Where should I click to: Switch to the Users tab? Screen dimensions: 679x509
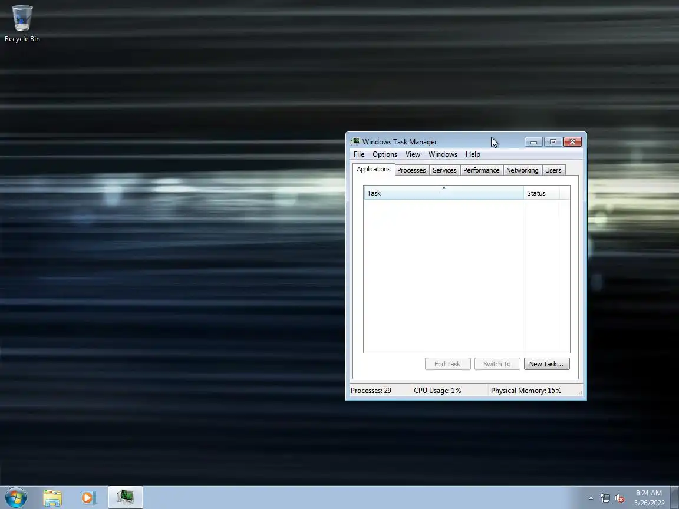coord(553,170)
